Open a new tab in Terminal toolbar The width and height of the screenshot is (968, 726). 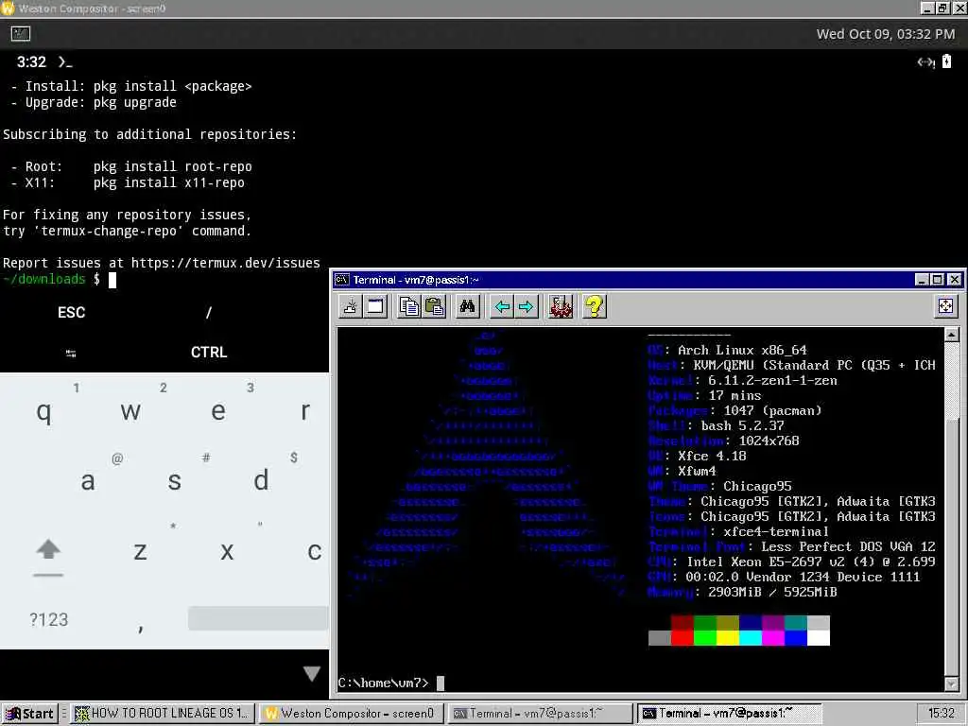click(350, 306)
